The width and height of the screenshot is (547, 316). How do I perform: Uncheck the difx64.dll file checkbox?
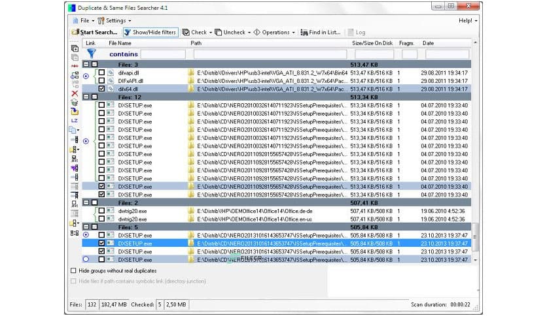tap(101, 89)
